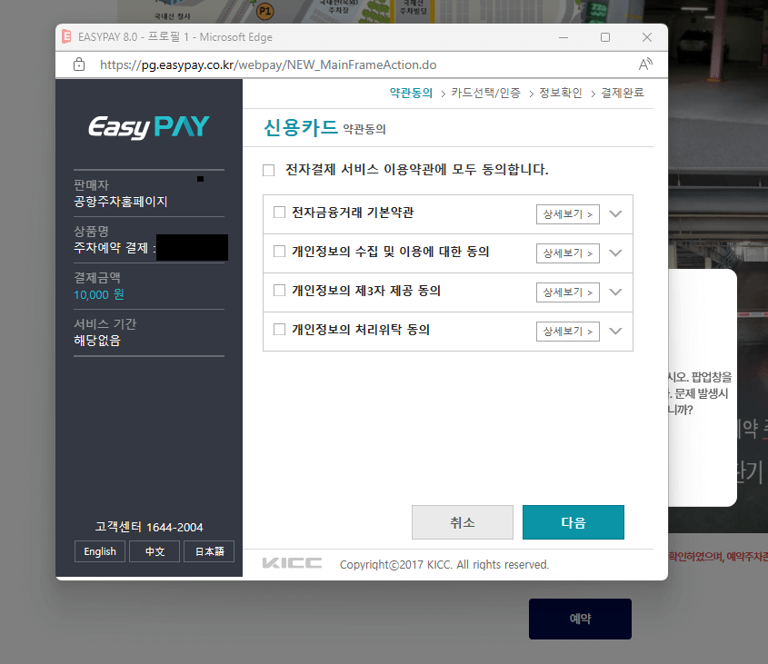
Task: Expand the 전자금융거래 기본약관 chevron
Action: [x=615, y=214]
